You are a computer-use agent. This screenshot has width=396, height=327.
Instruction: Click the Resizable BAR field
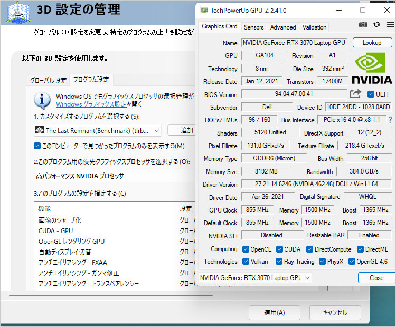tap(369, 235)
